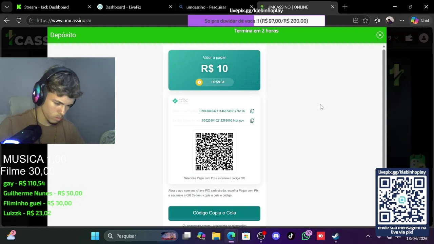The width and height of the screenshot is (434, 244).
Task: Click the livepix.gg/klebinhoplay QR code overlay
Action: [x=402, y=200]
